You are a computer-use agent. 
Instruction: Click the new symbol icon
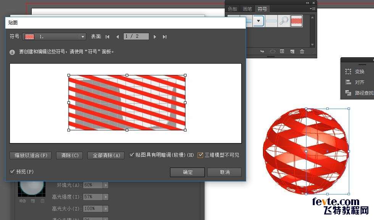coord(292,51)
